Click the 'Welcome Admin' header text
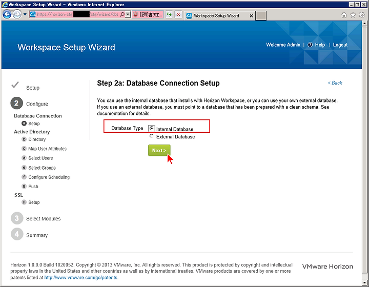Screen dimensions: 369x287 (283, 45)
